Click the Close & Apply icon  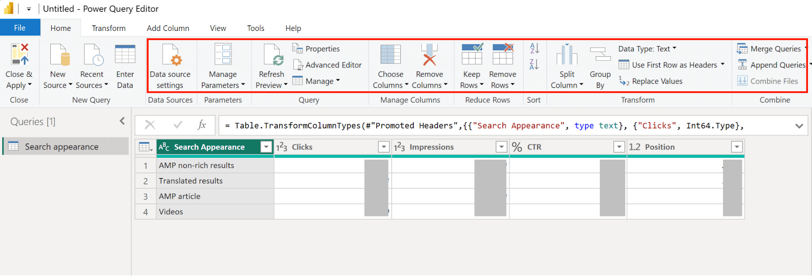tap(19, 54)
